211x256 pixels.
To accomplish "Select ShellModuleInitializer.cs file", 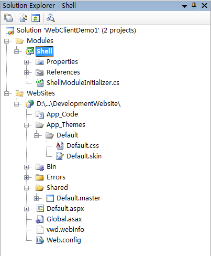I will 83,83.
